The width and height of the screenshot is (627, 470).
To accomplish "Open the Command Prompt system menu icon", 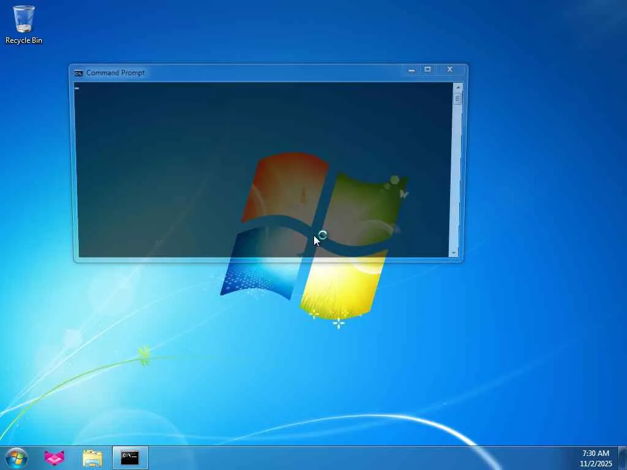I will click(78, 73).
